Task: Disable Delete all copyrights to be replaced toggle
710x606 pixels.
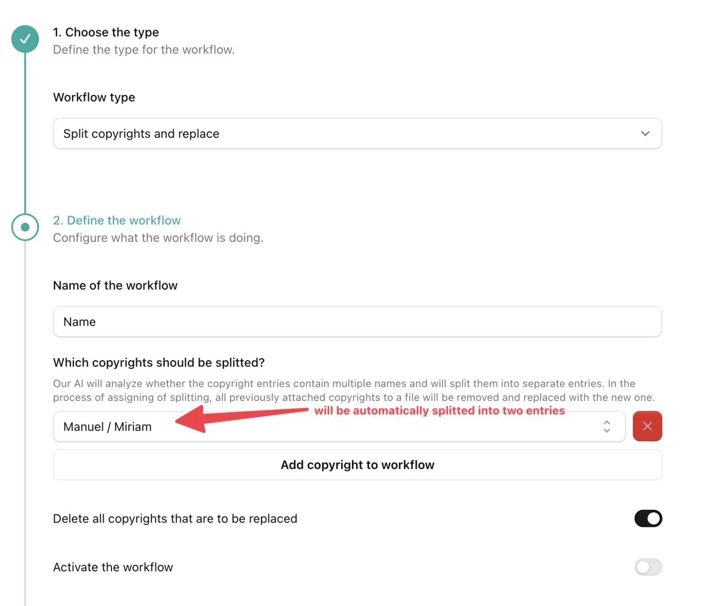Action: pyautogui.click(x=648, y=518)
